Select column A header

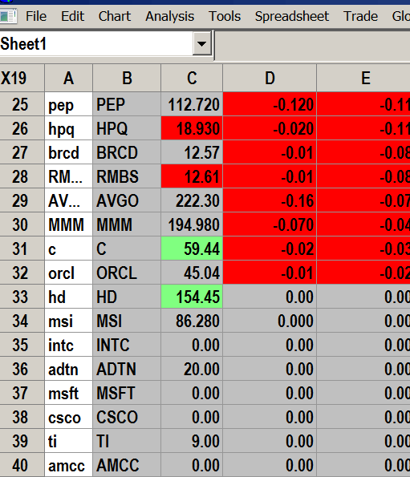(68, 79)
